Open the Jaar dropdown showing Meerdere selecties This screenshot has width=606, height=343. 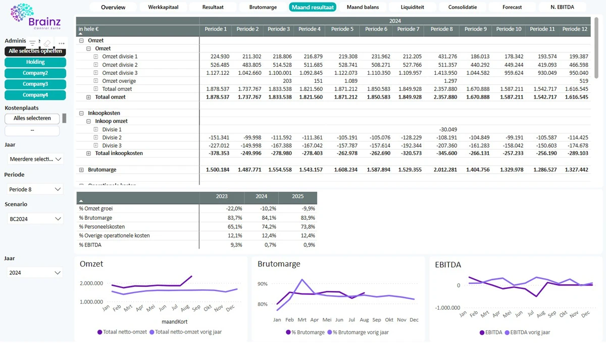pyautogui.click(x=35, y=159)
